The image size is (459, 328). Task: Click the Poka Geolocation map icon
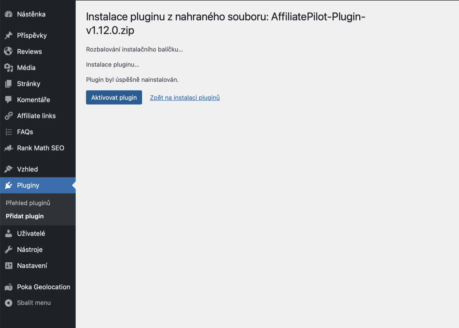9,287
